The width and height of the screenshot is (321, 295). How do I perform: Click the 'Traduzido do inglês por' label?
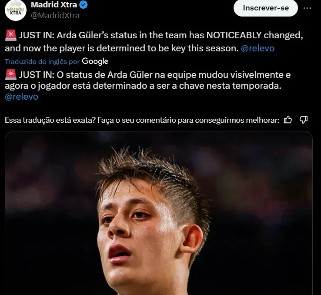[x=42, y=62]
